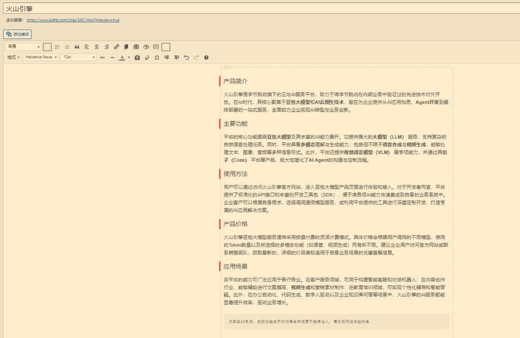Create a bulleted list
The width and height of the screenshot is (520, 338).
(x=57, y=47)
